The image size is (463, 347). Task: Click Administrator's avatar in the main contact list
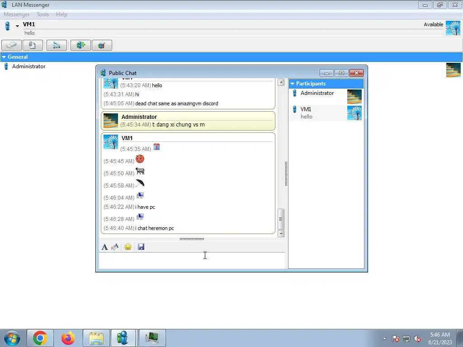(x=453, y=70)
